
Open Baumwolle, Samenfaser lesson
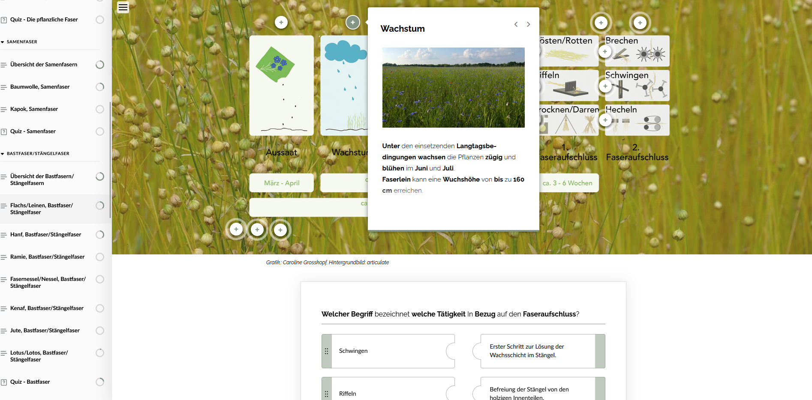point(40,87)
